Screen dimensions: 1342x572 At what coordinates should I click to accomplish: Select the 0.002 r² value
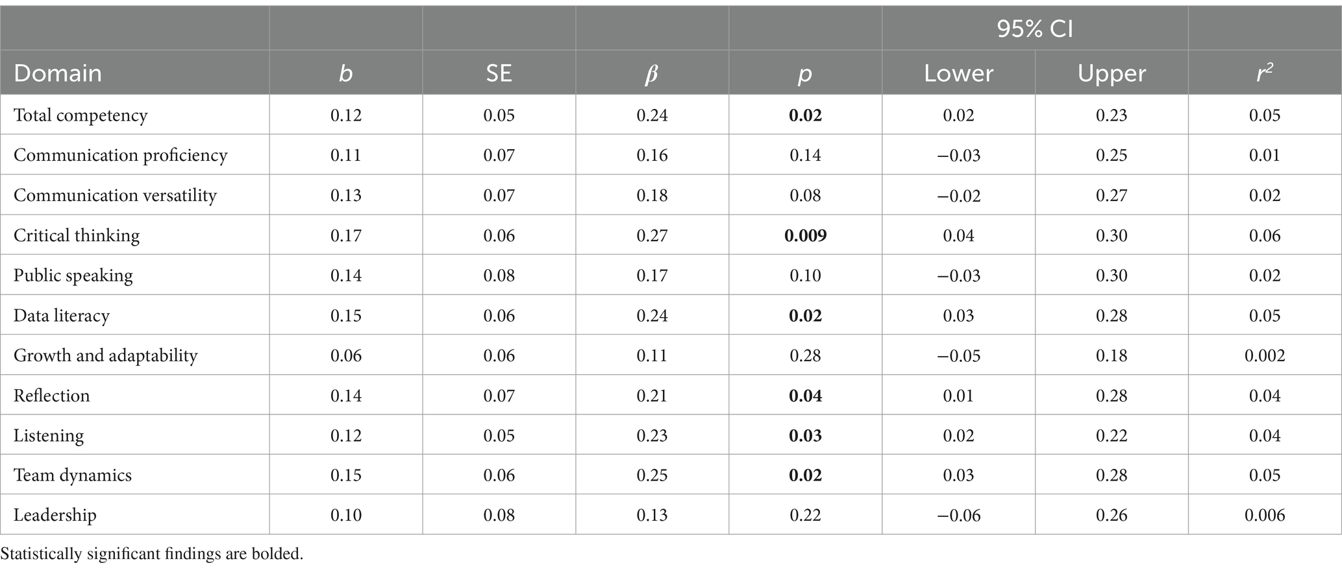point(1265,355)
